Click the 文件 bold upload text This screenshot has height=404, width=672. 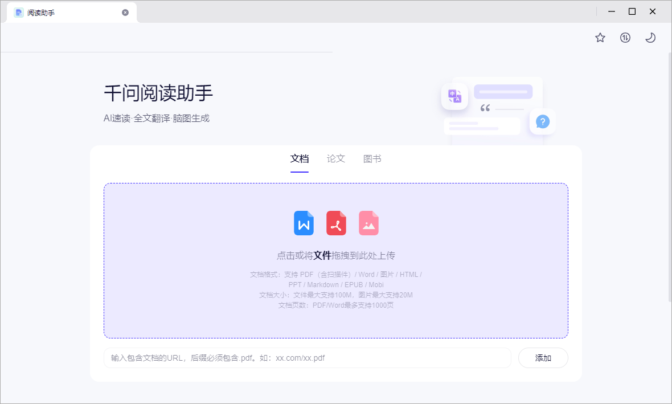[322, 255]
